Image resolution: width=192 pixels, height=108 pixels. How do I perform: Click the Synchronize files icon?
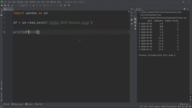tap(8, 5)
